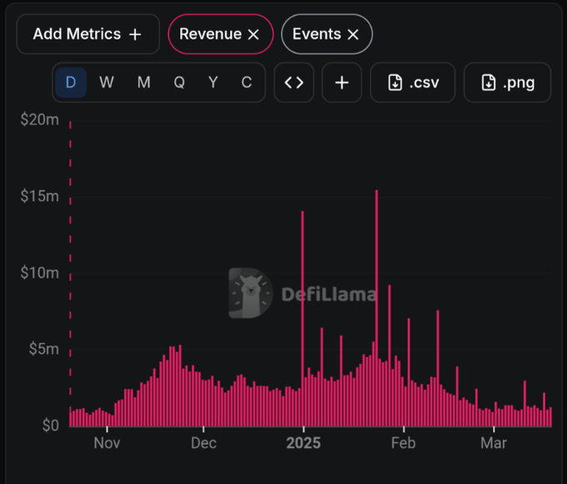Viewport: 567px width, 484px height.
Task: Open the embed code button
Action: click(294, 83)
